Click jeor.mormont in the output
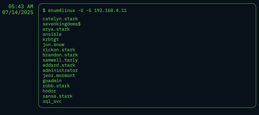Viewport: 259px width, 115px height. click(x=59, y=76)
